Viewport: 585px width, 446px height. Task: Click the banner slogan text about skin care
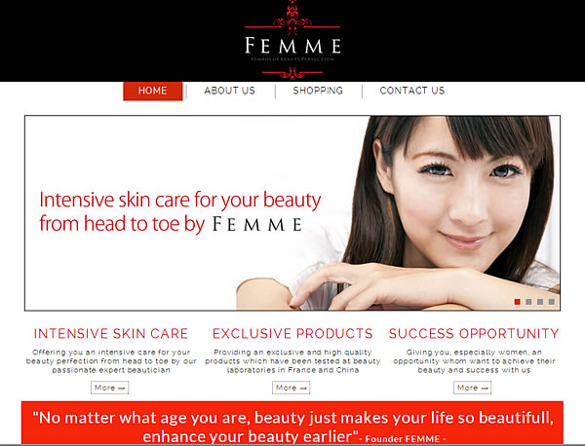[x=179, y=211]
